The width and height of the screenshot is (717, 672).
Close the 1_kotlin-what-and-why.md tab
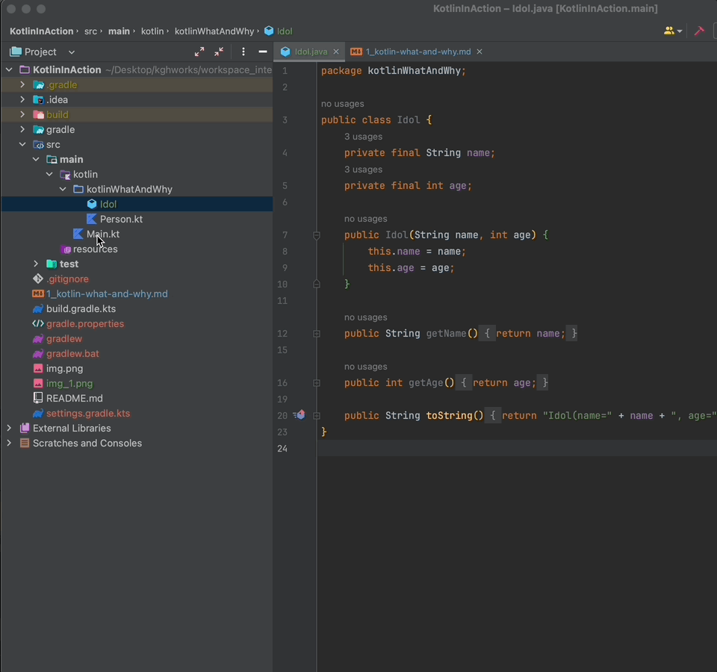479,52
